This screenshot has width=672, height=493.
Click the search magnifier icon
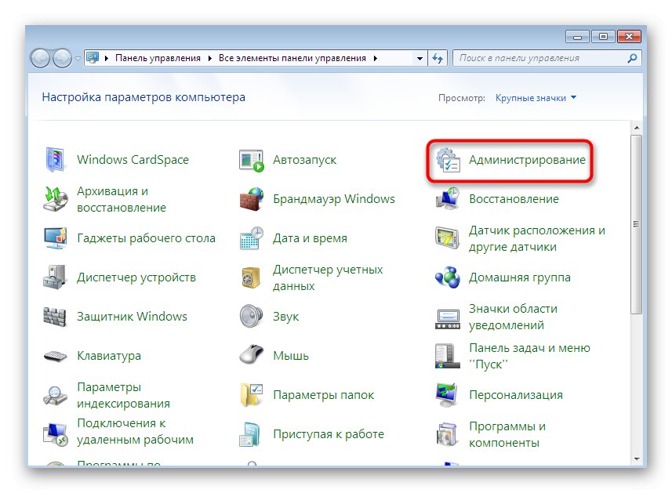coord(632,58)
